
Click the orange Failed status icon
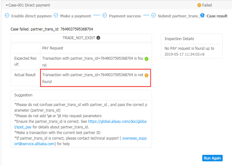pyautogui.click(x=199, y=5)
